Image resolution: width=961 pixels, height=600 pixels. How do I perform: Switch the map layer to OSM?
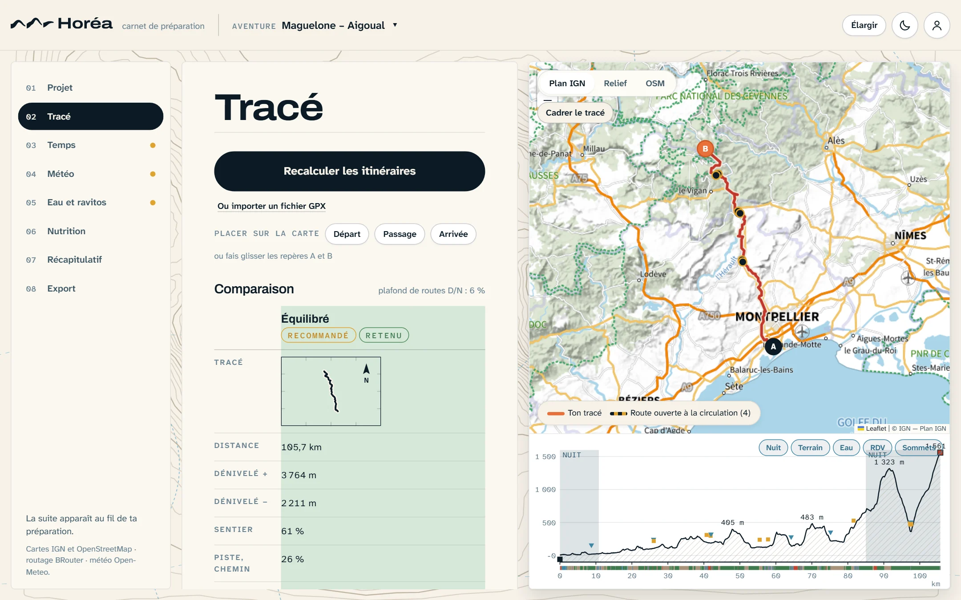pos(655,83)
